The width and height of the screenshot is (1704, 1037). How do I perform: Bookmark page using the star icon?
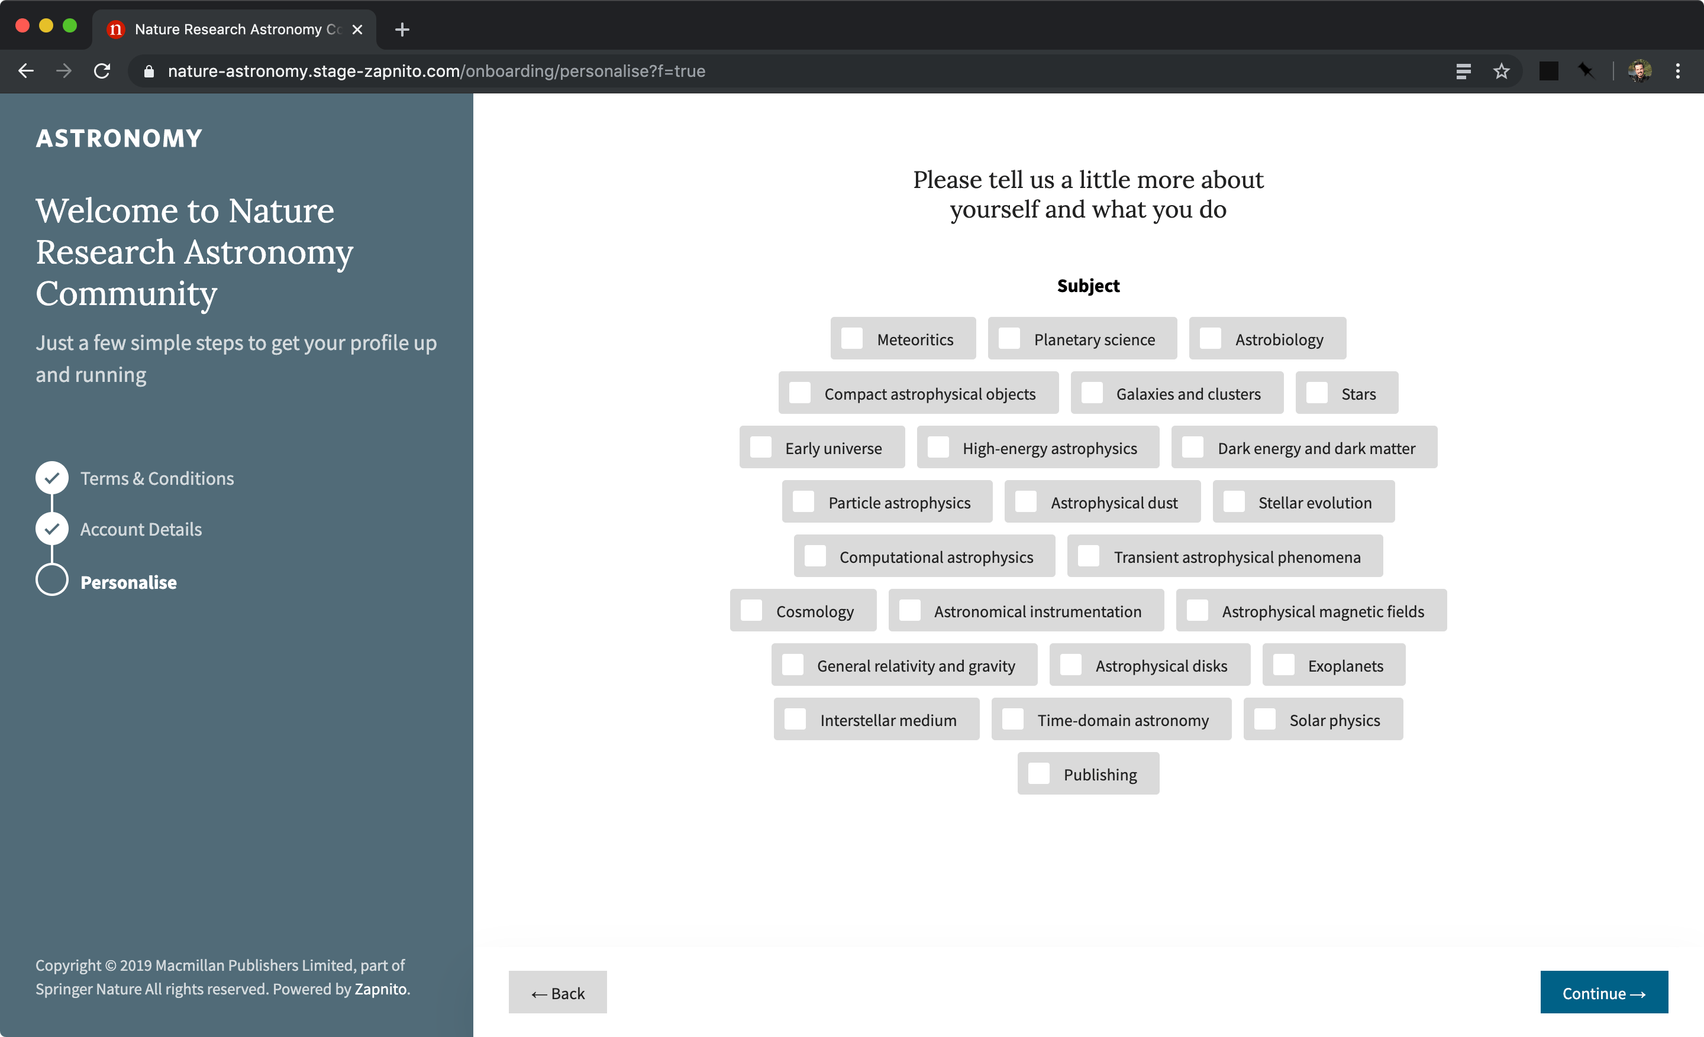1500,71
